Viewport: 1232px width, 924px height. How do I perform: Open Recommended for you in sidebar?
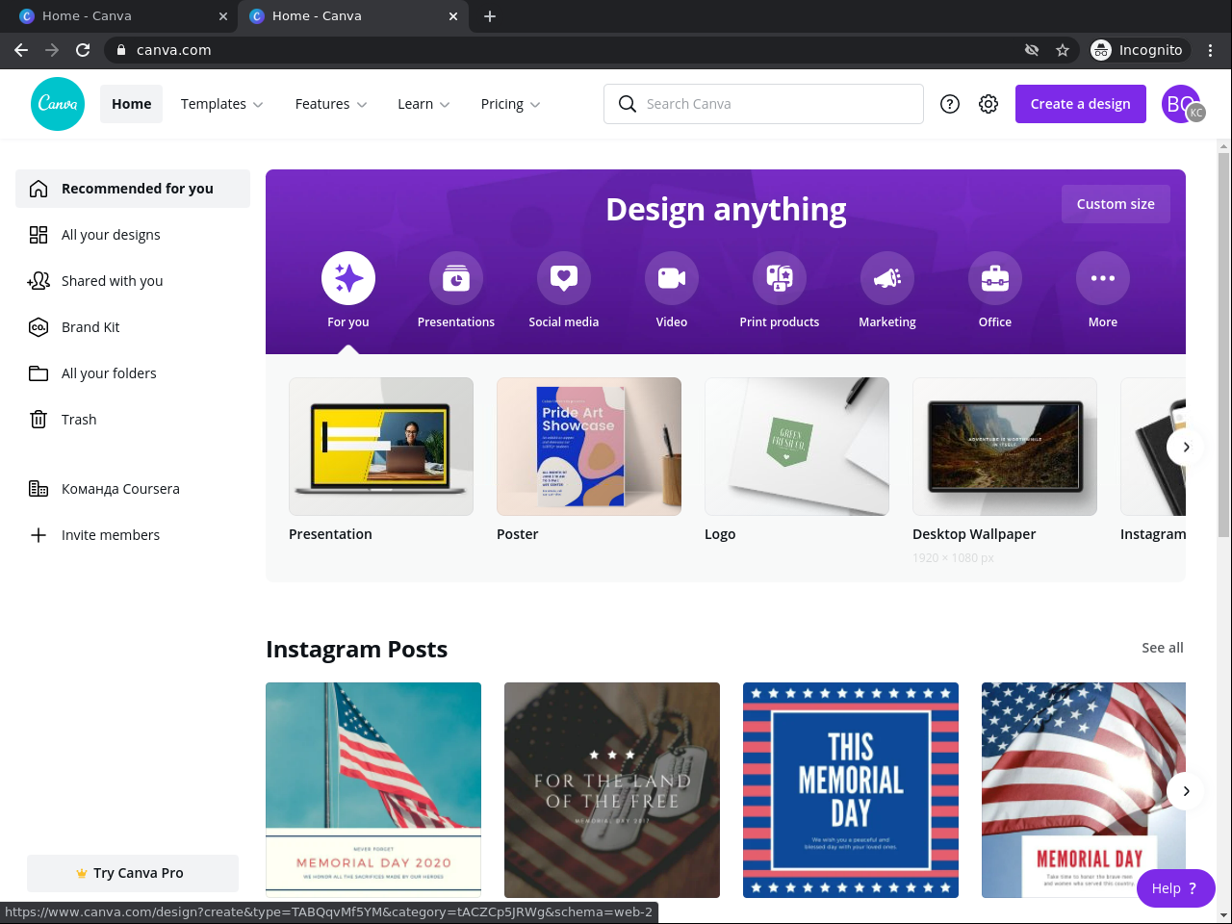(133, 189)
